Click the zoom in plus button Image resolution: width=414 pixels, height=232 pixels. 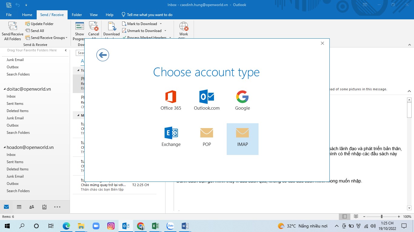tap(399, 217)
